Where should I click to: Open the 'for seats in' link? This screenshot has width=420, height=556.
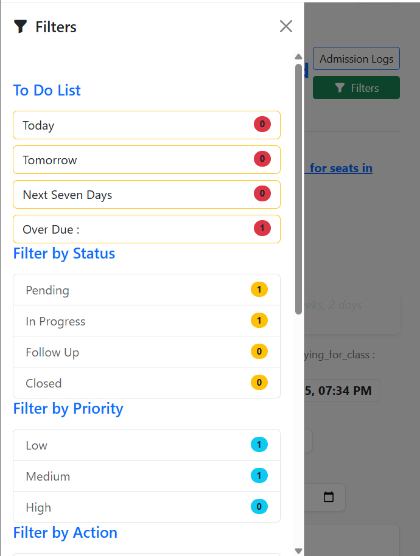[340, 168]
